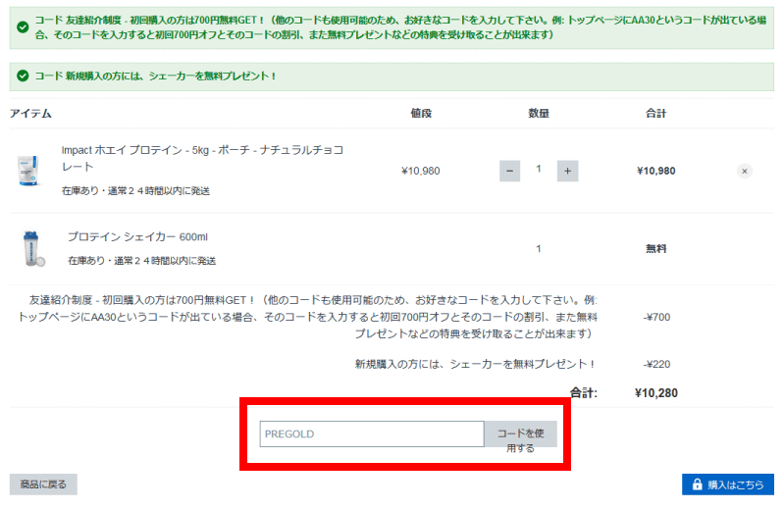Click the 友達紹介制度 discount line description

pyautogui.click(x=307, y=317)
